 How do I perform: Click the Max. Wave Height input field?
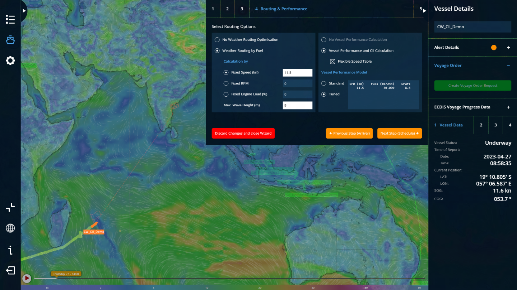[x=297, y=105]
